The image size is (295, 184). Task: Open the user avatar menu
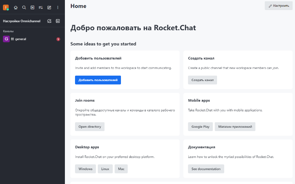(x=6, y=8)
